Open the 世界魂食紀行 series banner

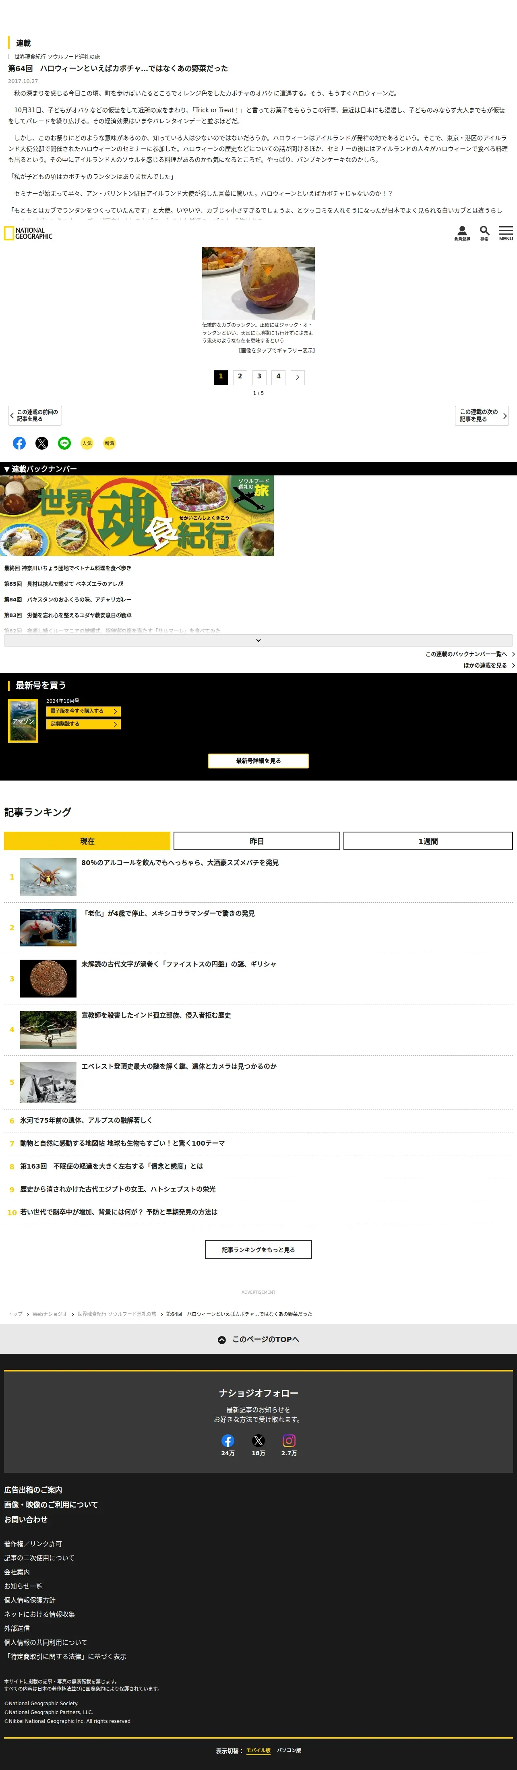point(137,515)
